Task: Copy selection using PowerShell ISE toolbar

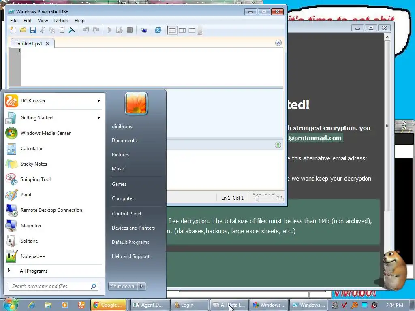Action: pyautogui.click(x=52, y=30)
